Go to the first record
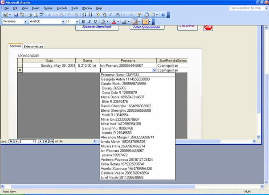269x195 pixels. tap(11, 141)
